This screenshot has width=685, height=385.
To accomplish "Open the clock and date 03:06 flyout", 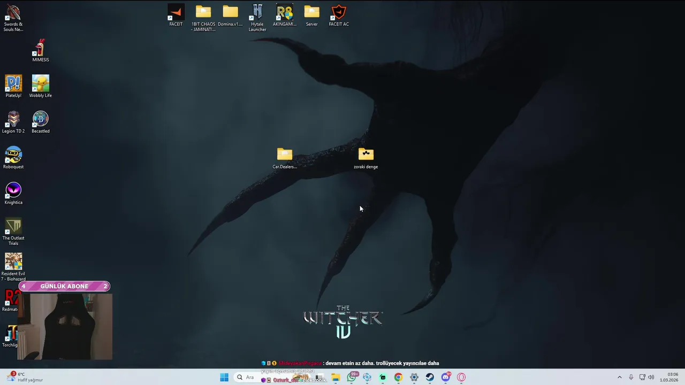I will click(x=669, y=378).
